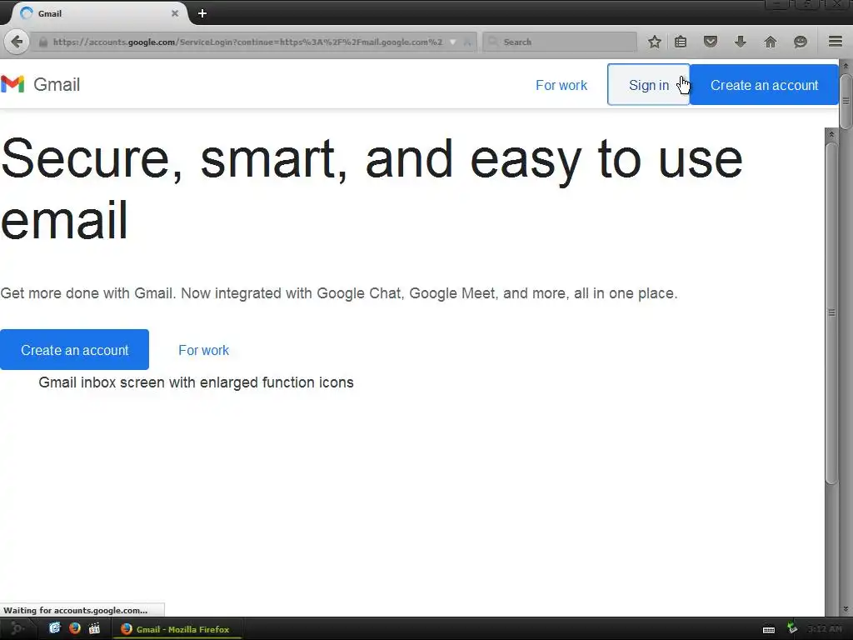
Task: Launch the media player 321 taskbar icon
Action: pos(95,628)
